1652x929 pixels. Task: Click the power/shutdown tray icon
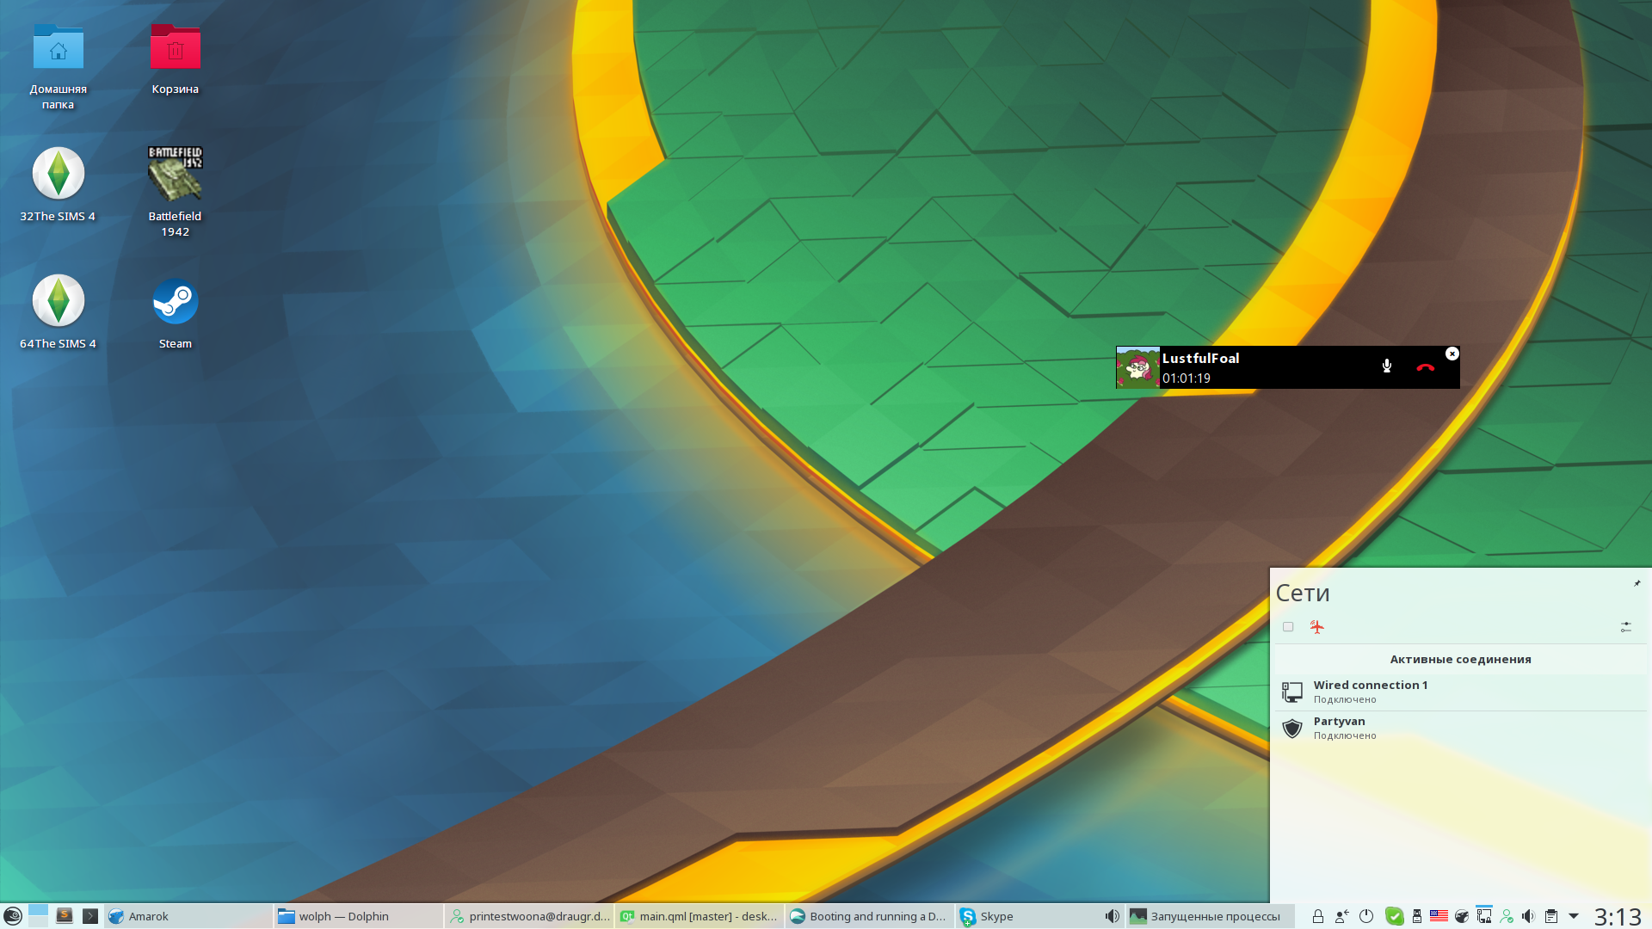coord(1366,917)
